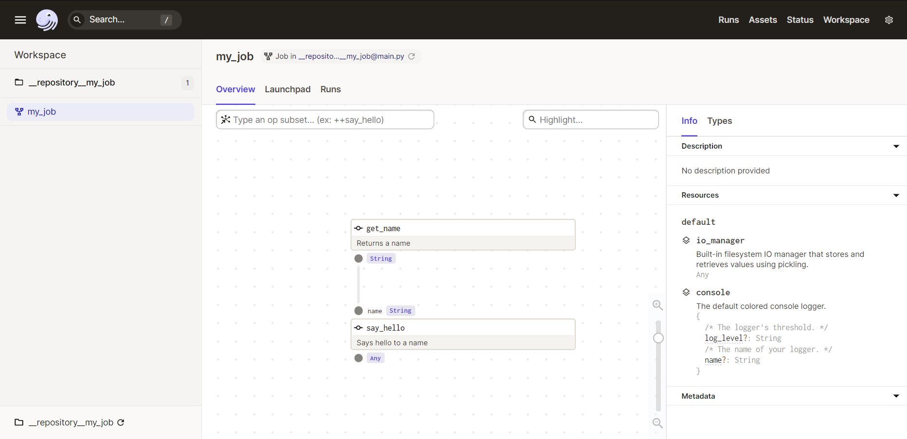
Task: Select the get_name op node
Action: [462, 229]
